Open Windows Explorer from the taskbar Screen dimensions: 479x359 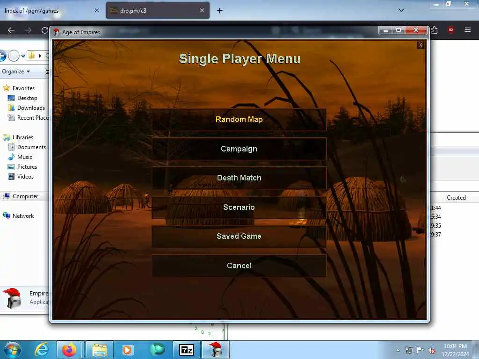coord(100,350)
